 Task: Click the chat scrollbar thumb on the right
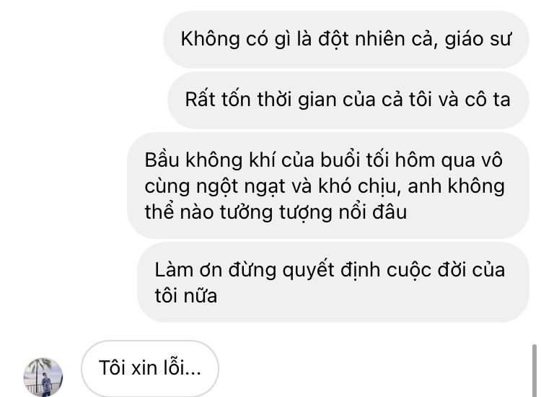(x=534, y=370)
